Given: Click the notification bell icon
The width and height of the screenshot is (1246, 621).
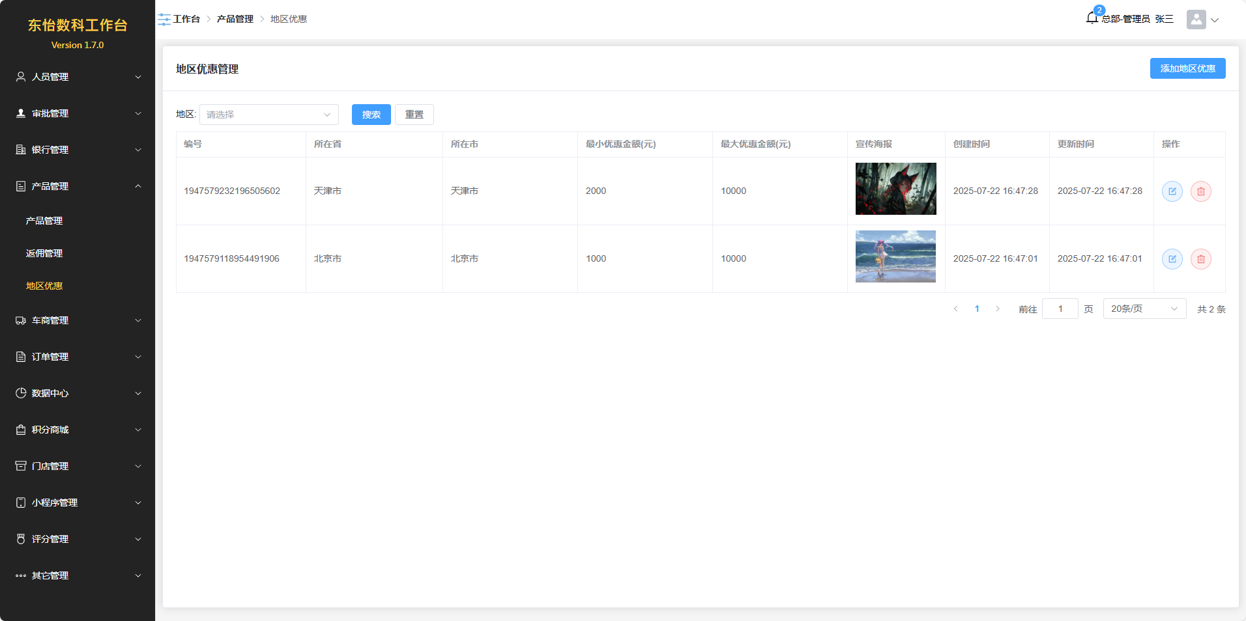Looking at the screenshot, I should point(1092,18).
